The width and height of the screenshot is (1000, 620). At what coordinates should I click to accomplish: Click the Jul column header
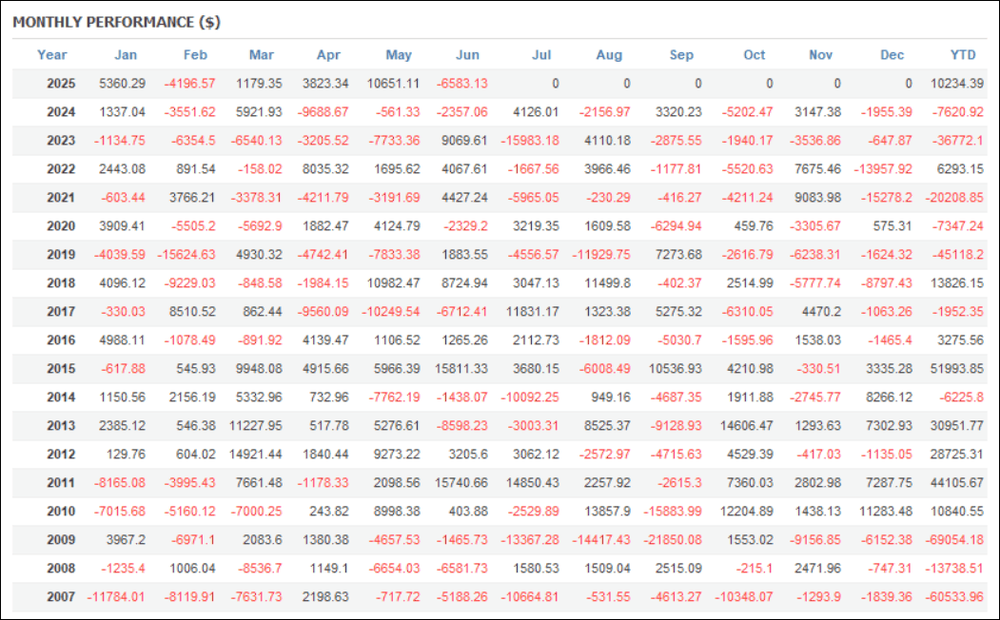point(541,55)
